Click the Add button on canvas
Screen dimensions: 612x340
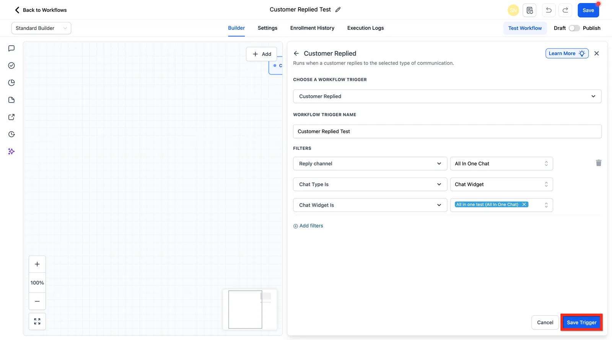coord(262,54)
